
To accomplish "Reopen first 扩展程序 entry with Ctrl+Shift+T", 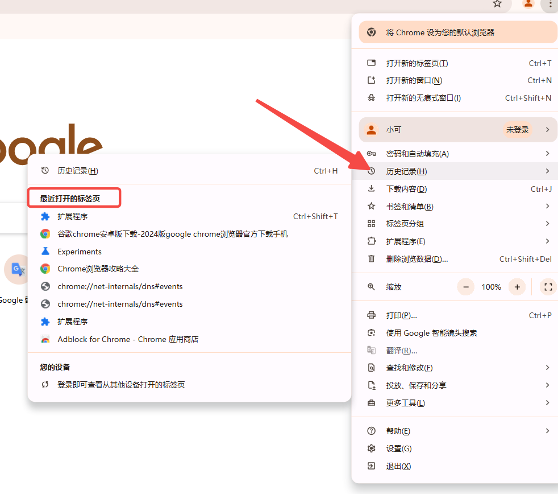I will 189,216.
